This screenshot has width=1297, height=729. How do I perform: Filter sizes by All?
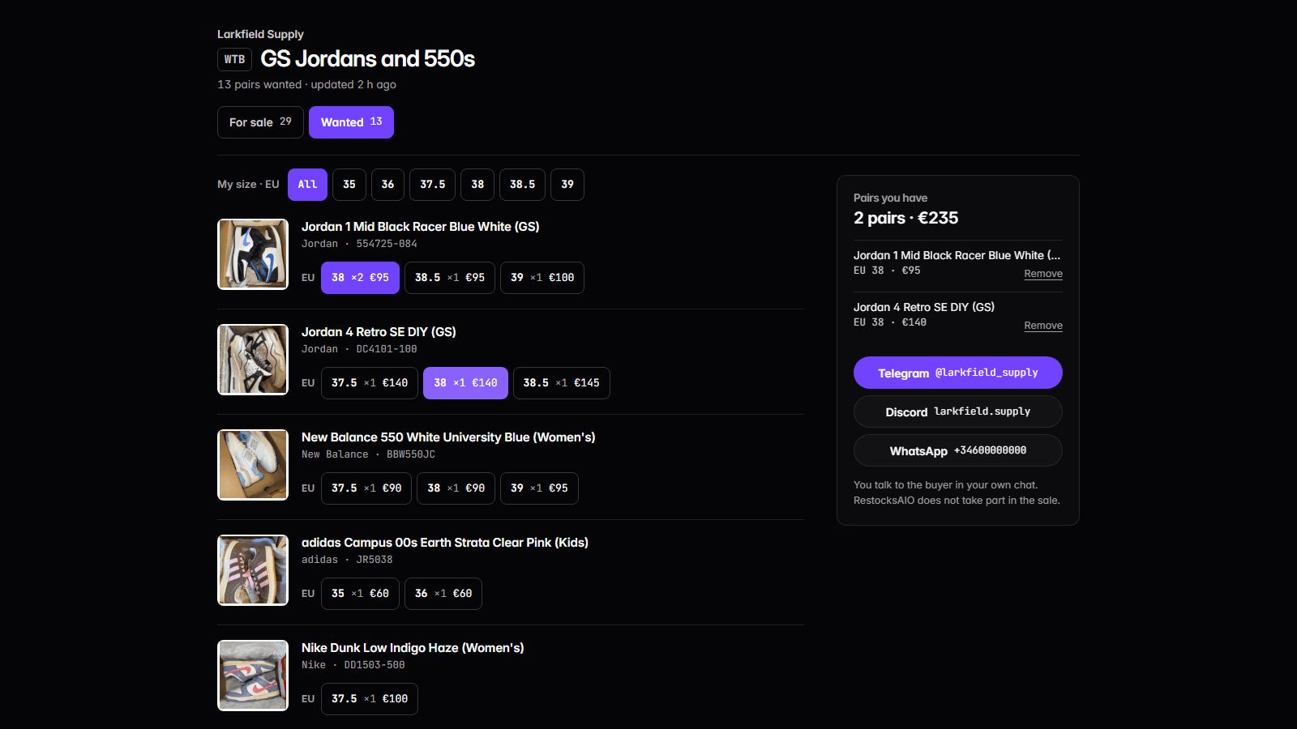click(x=307, y=185)
